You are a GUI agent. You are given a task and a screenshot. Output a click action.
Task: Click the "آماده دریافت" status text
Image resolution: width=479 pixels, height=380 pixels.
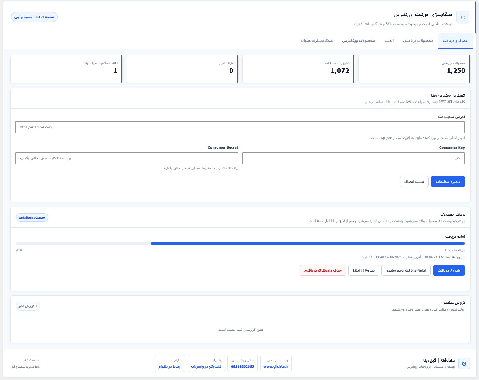click(x=455, y=236)
